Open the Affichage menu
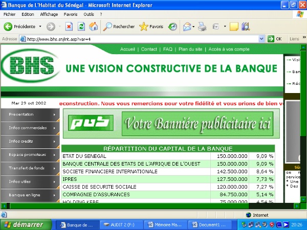 click(49, 14)
